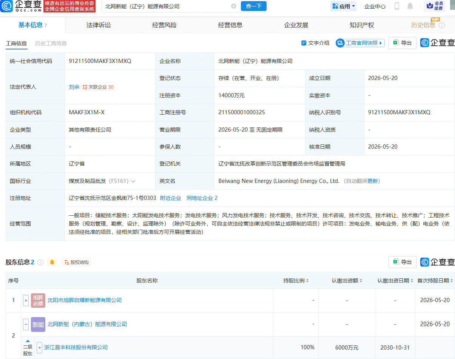Open 附近企业 link
The image size is (455, 359).
point(171,198)
